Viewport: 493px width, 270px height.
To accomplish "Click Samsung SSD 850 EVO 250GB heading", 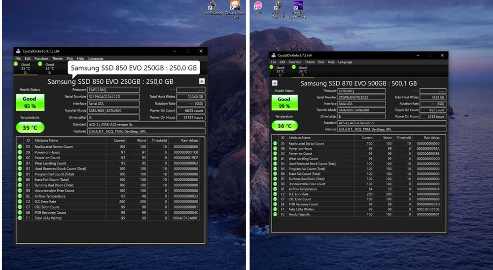I will (x=110, y=81).
